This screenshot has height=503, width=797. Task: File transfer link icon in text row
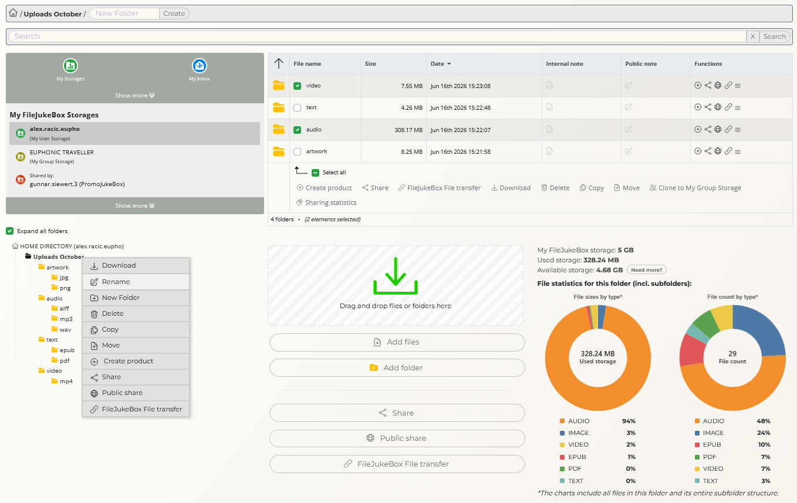[728, 107]
